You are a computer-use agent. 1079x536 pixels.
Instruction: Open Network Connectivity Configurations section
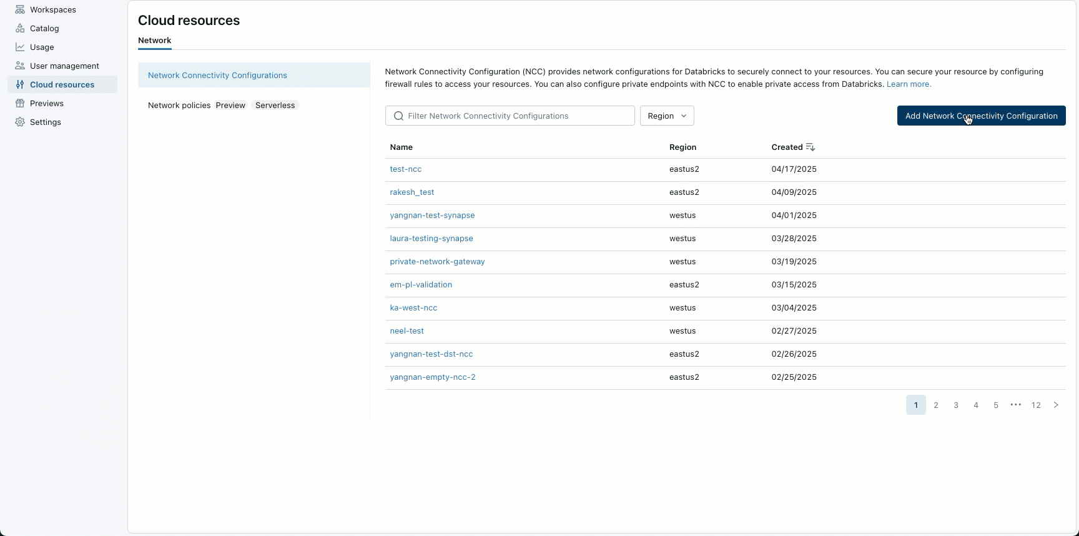217,75
